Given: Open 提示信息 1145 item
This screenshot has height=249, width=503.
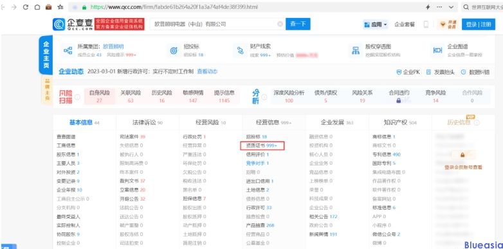Looking at the screenshot, I should pos(224,97).
